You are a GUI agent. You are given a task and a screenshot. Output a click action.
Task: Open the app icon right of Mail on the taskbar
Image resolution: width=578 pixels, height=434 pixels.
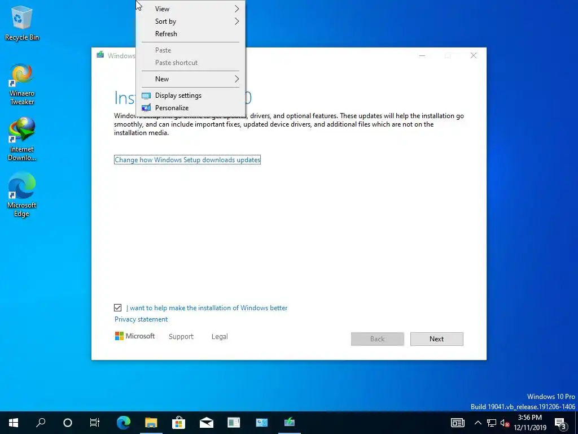pos(234,423)
